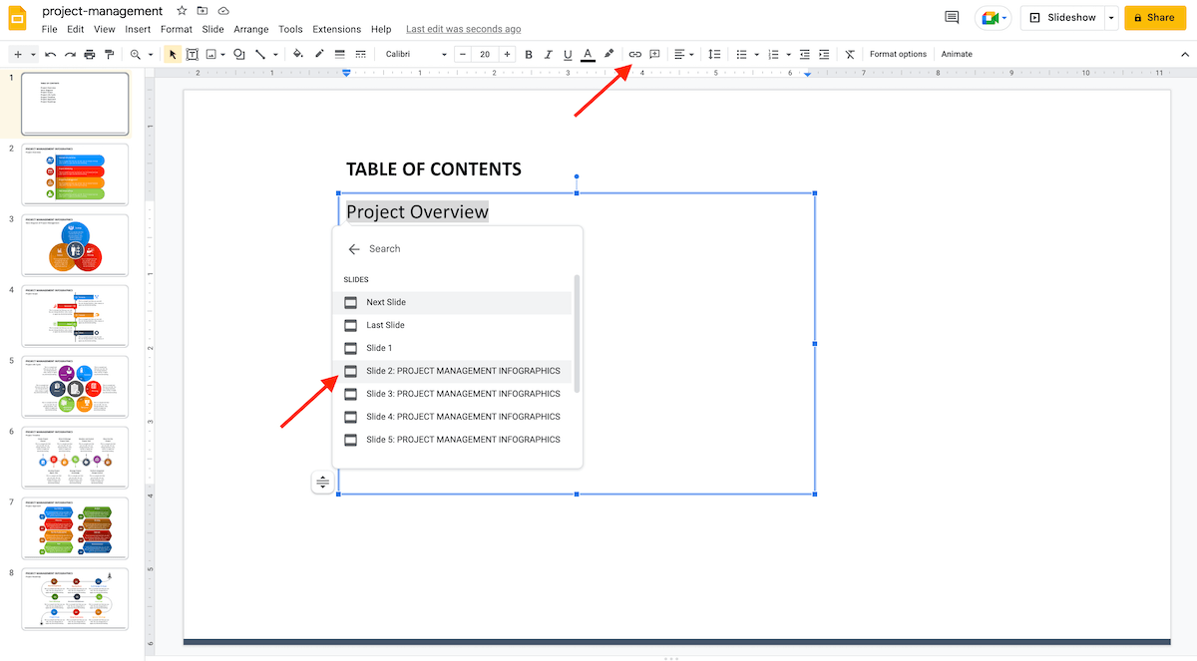The height and width of the screenshot is (661, 1197).
Task: Open the Arrange menu
Action: click(x=251, y=30)
